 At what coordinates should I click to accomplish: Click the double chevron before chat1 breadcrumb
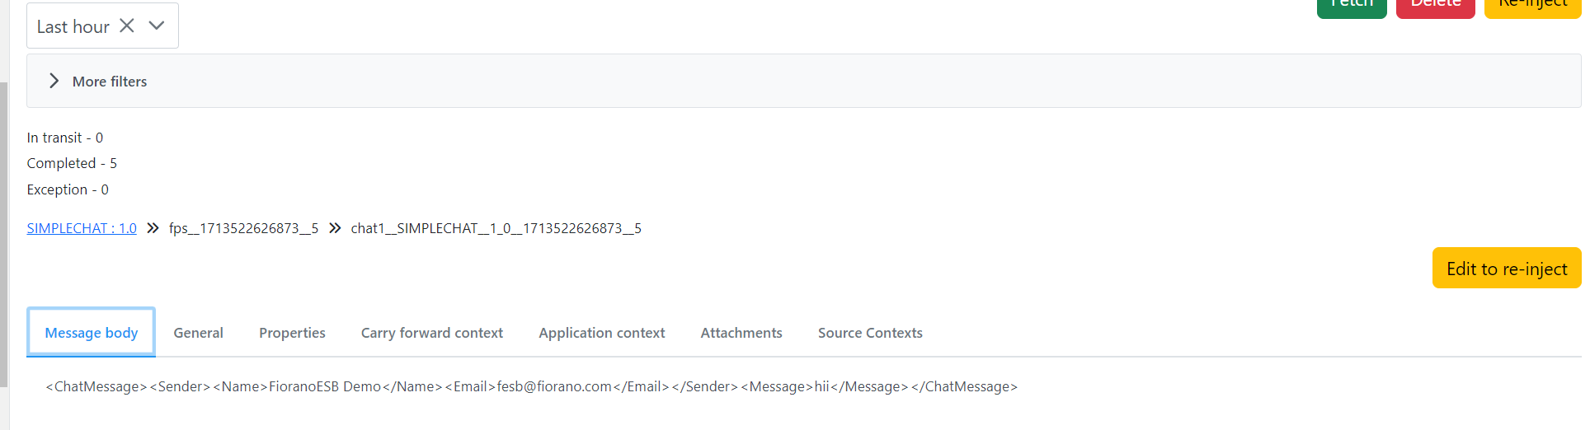click(335, 228)
